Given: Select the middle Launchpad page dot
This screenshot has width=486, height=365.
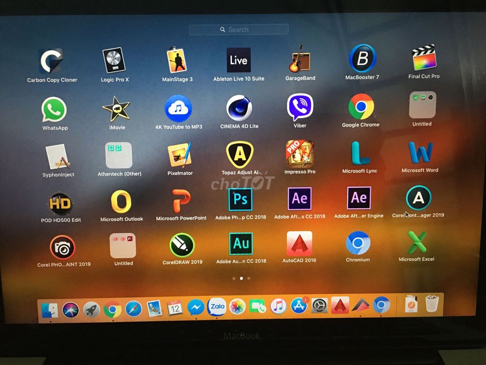Looking at the screenshot, I should click(242, 278).
